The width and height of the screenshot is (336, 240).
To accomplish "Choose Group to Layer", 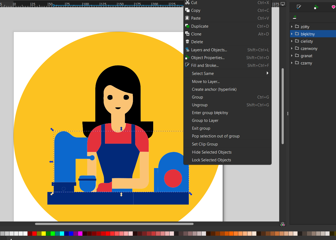I will (227, 121).
